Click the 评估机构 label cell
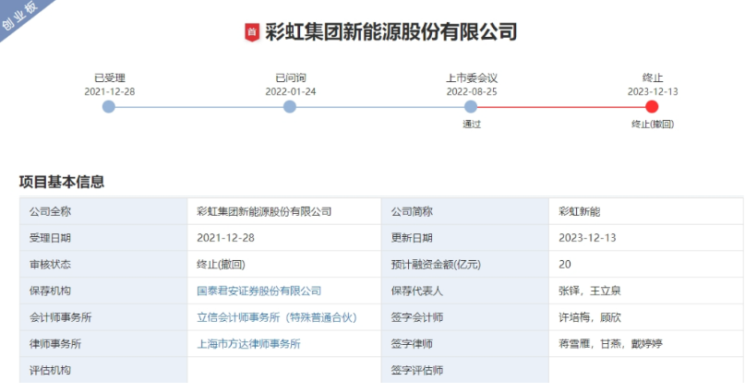745x392 pixels. (103, 370)
